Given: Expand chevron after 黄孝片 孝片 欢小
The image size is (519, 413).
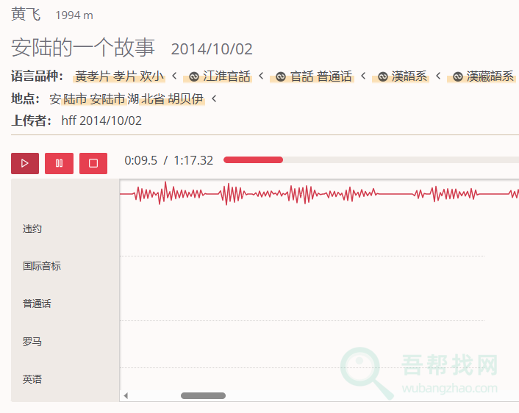Looking at the screenshot, I should [174, 76].
